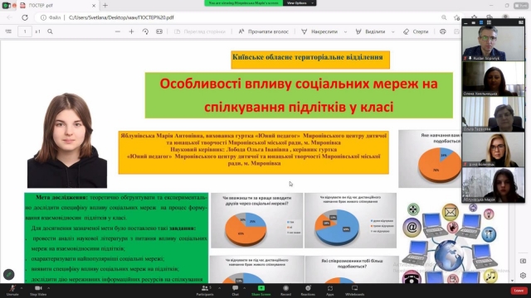
Task: Switch video panel to single thumbnail view
Action: click(x=474, y=22)
